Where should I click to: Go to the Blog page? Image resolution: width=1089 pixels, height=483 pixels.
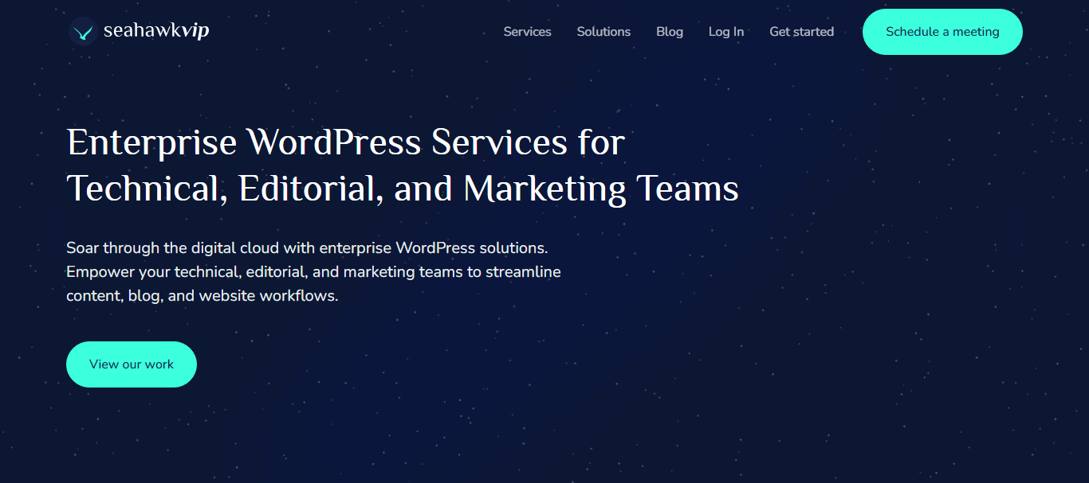669,32
